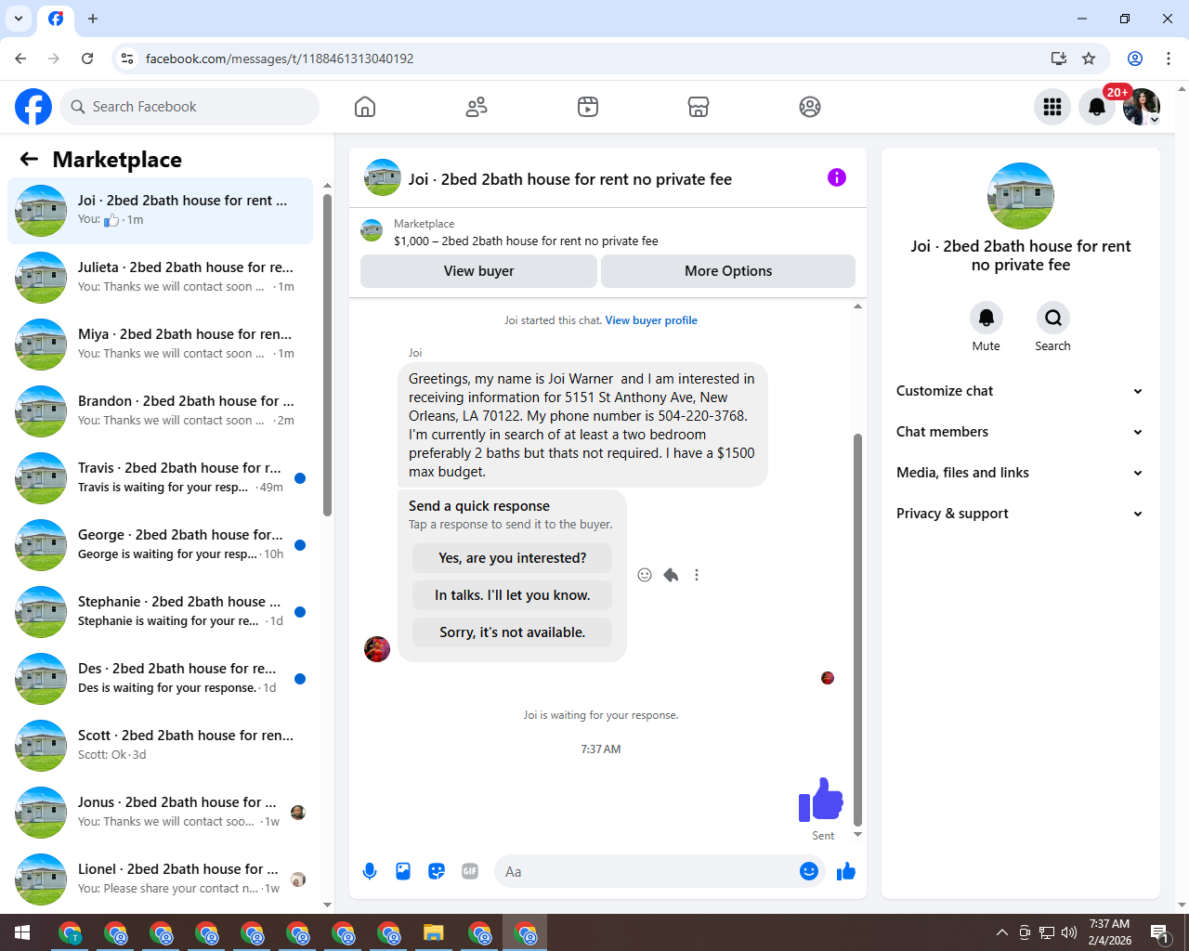This screenshot has height=951, width=1189.
Task: Go to the Home feed icon
Action: click(365, 107)
